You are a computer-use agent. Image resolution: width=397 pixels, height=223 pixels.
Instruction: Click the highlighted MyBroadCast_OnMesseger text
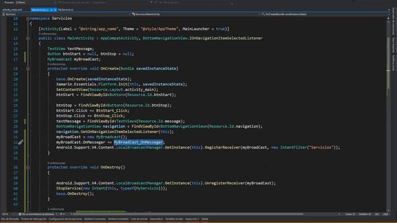[138, 142]
